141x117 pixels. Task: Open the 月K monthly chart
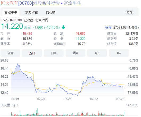click(x=97, y=53)
